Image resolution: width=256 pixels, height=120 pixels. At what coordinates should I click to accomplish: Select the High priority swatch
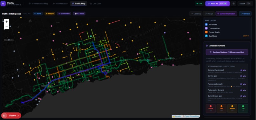[x=221, y=108]
